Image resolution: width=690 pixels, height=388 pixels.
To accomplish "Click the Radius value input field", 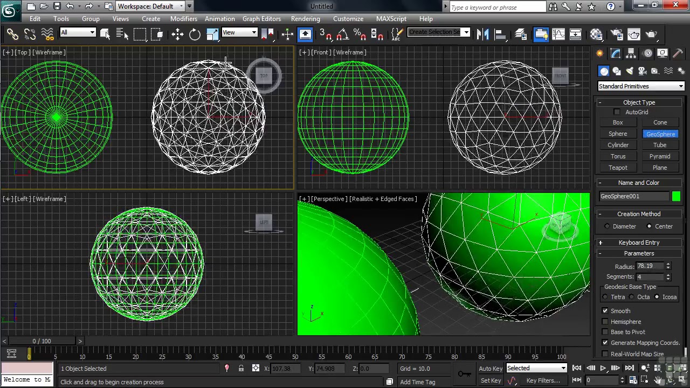I will 650,266.
